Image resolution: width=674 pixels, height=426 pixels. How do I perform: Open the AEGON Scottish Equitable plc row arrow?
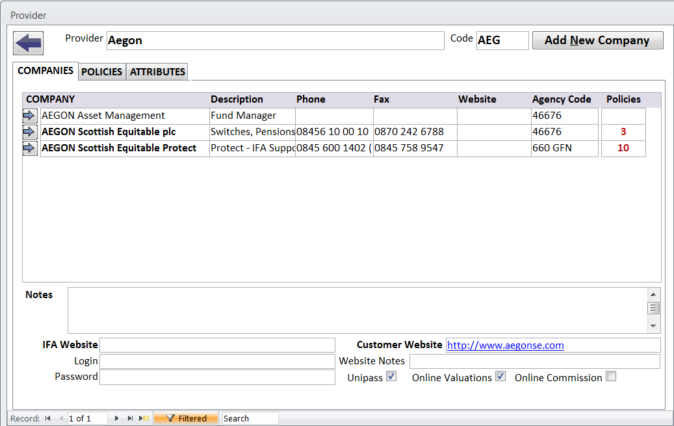tap(30, 132)
